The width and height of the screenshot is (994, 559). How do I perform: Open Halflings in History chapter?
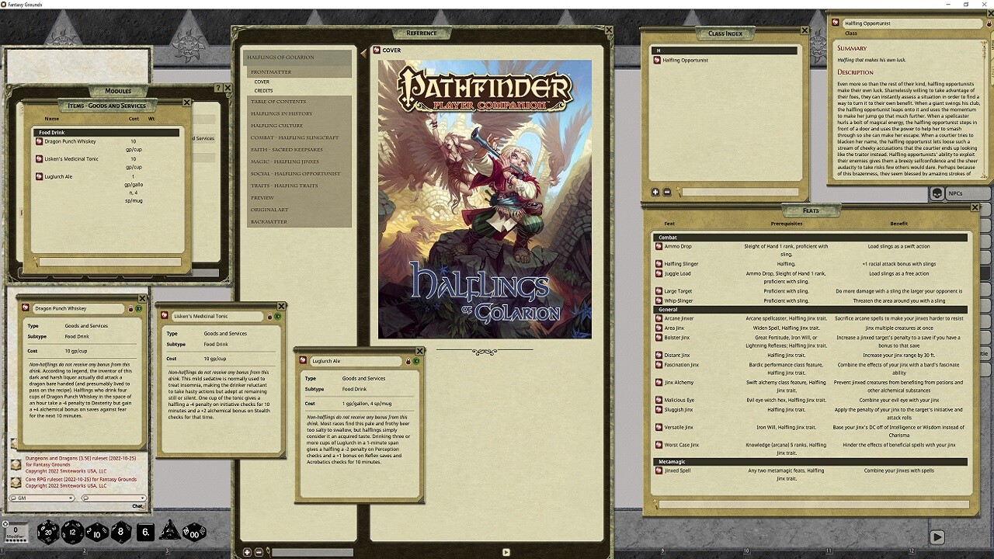click(281, 113)
